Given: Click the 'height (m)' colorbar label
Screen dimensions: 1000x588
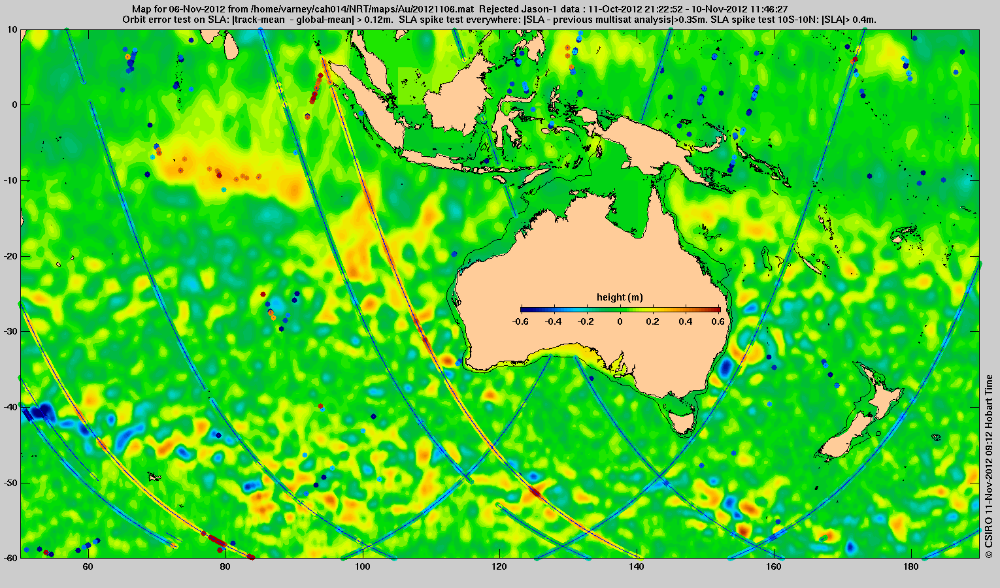Looking at the screenshot, I should [620, 297].
